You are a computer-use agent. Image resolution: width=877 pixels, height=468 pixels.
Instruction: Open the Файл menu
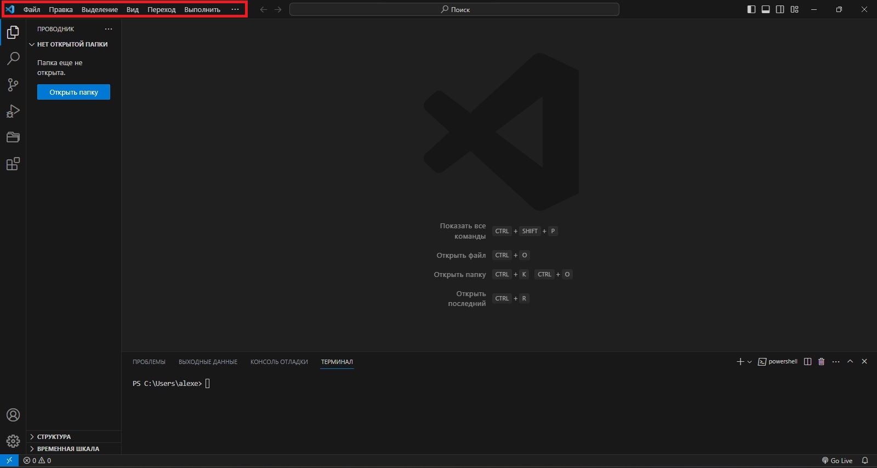32,9
